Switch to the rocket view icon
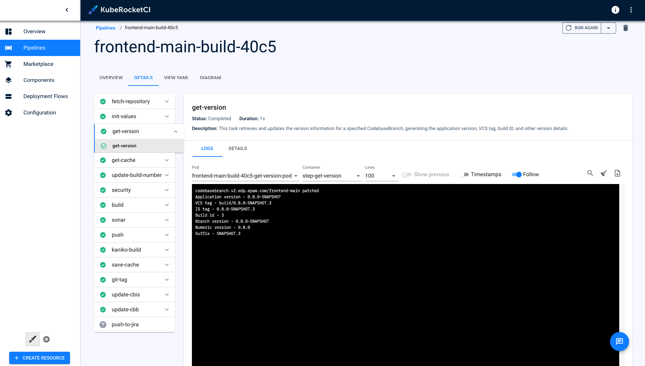 33,339
